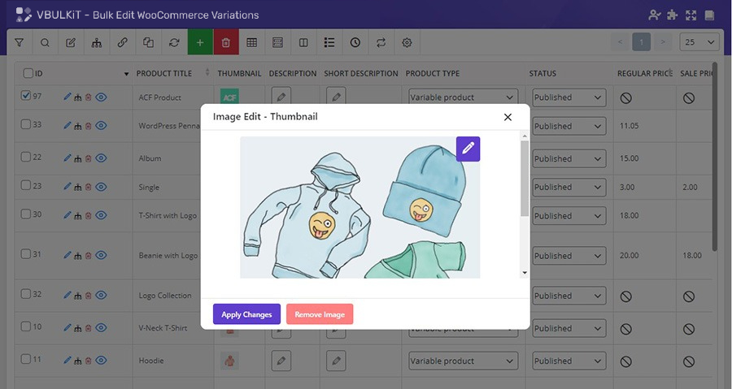This screenshot has width=732, height=389.
Task: Check the checkbox for product ID 33
Action: 26,125
